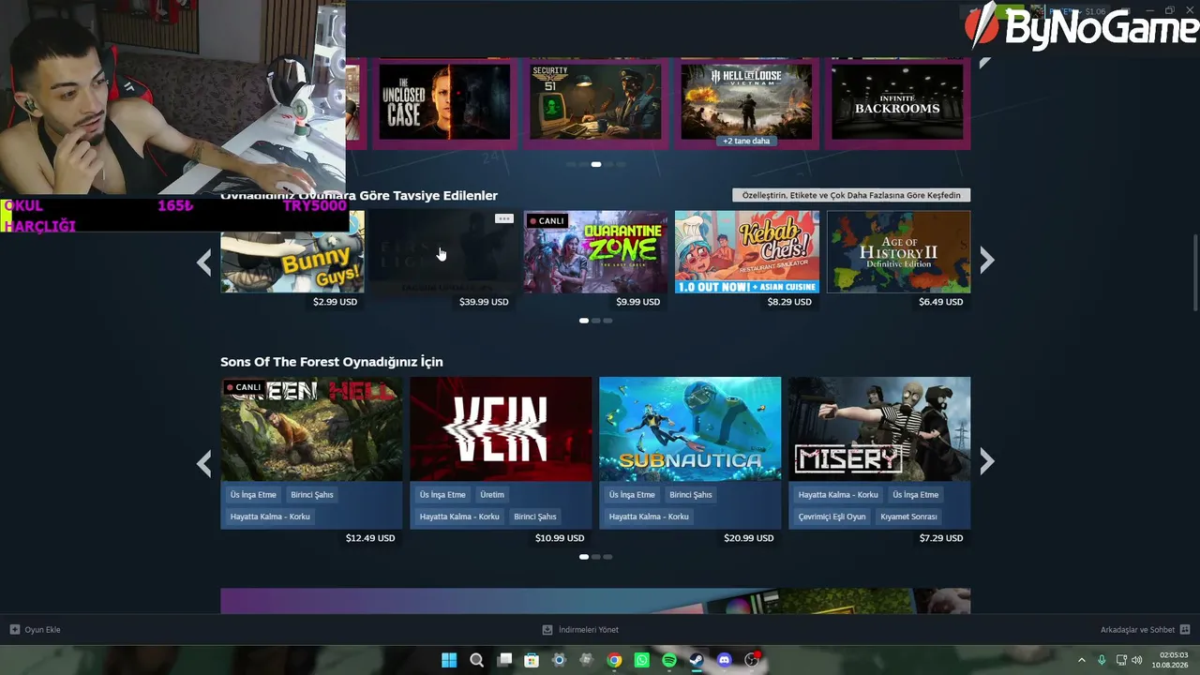Open Hell Let Loose Vietnam thumbnail
The width and height of the screenshot is (1200, 675).
click(746, 101)
